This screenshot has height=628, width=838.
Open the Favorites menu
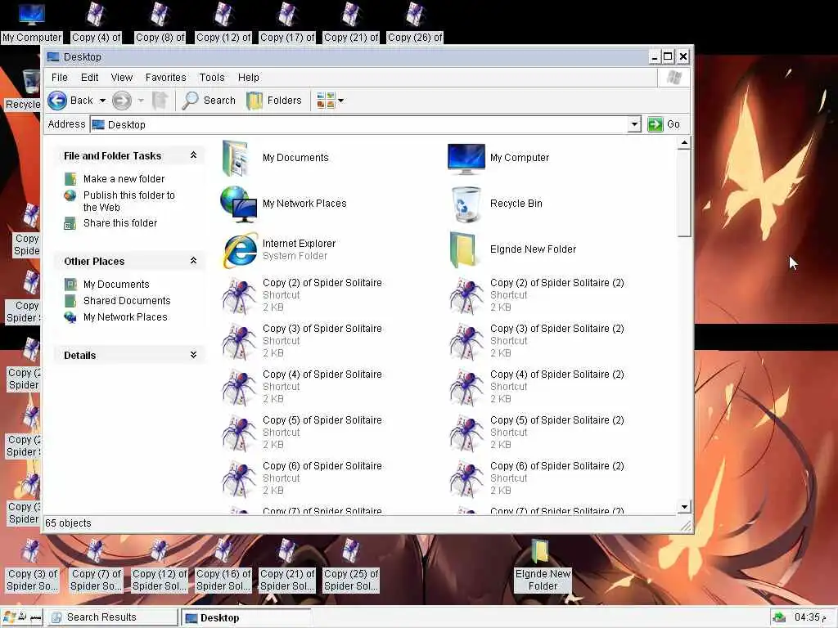tap(165, 78)
